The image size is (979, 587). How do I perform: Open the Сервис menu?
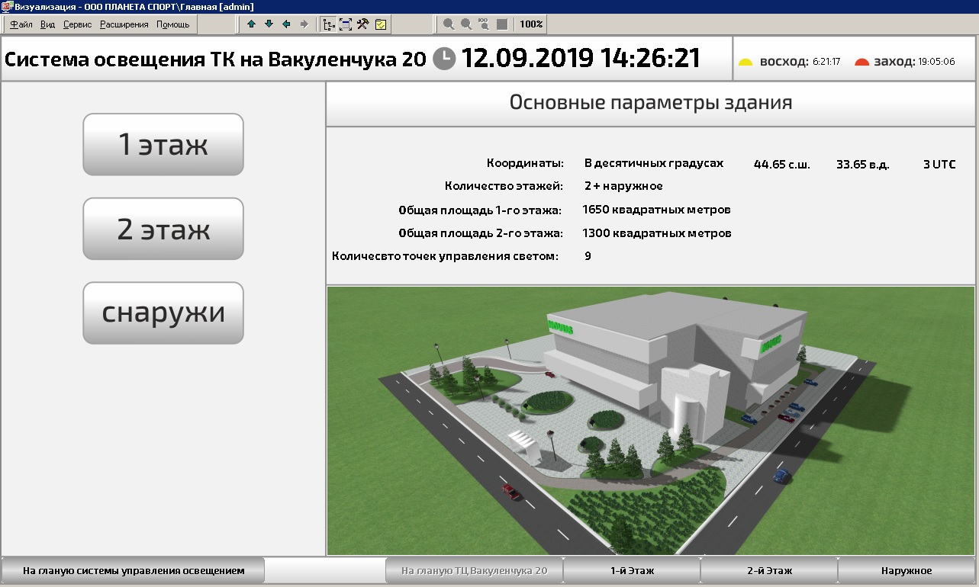[x=78, y=24]
